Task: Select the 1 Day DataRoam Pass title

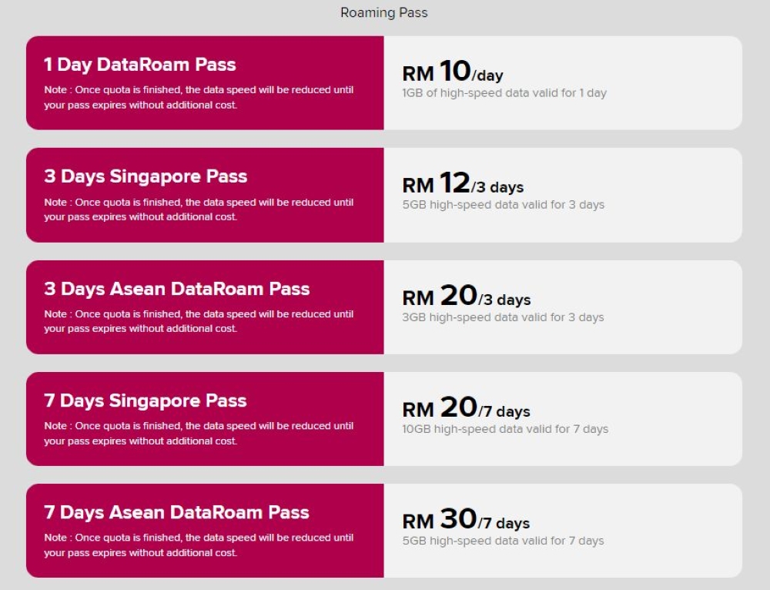Action: click(140, 65)
